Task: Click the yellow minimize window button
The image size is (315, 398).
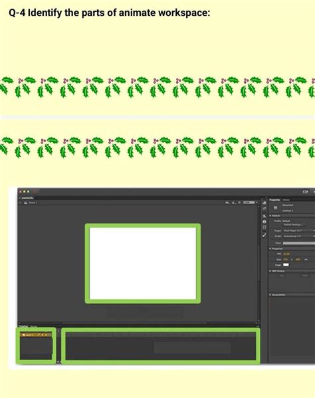Action: point(25,191)
